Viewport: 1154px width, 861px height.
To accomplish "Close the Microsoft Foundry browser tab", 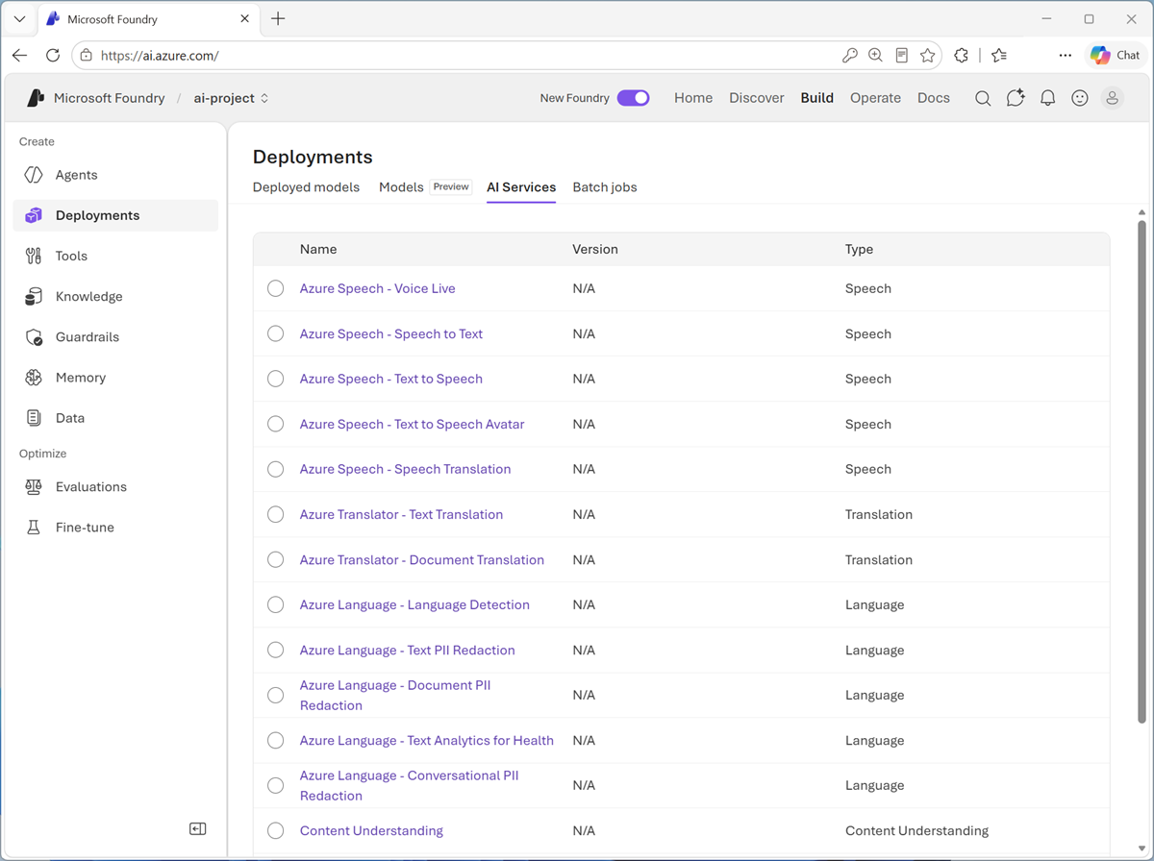I will tap(244, 19).
